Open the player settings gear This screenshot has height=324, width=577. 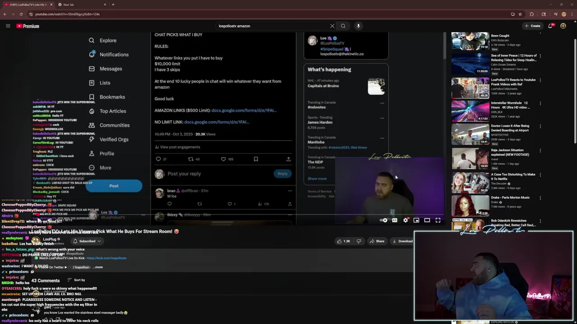(x=405, y=220)
